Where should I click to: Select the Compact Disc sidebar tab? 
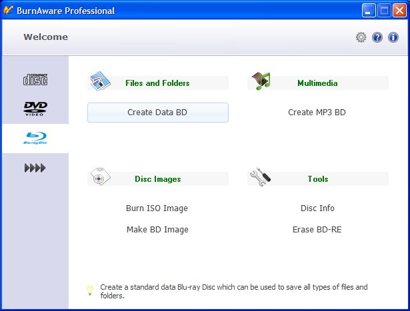click(x=35, y=79)
